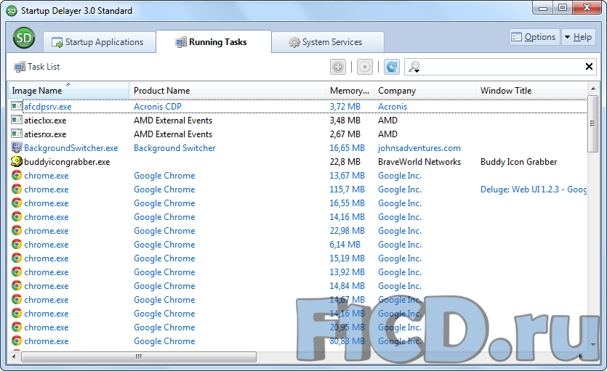
Task: Click the vertical scrollbar thumb
Action: tap(592, 123)
